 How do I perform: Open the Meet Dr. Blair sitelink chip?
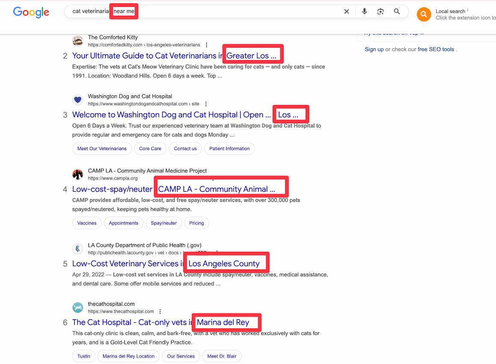[222, 356]
